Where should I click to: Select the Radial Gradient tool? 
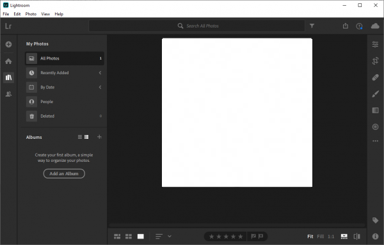375,127
